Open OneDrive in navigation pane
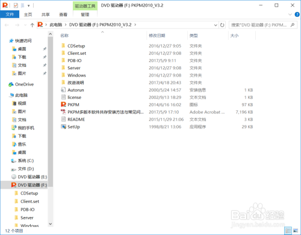 click(24, 84)
